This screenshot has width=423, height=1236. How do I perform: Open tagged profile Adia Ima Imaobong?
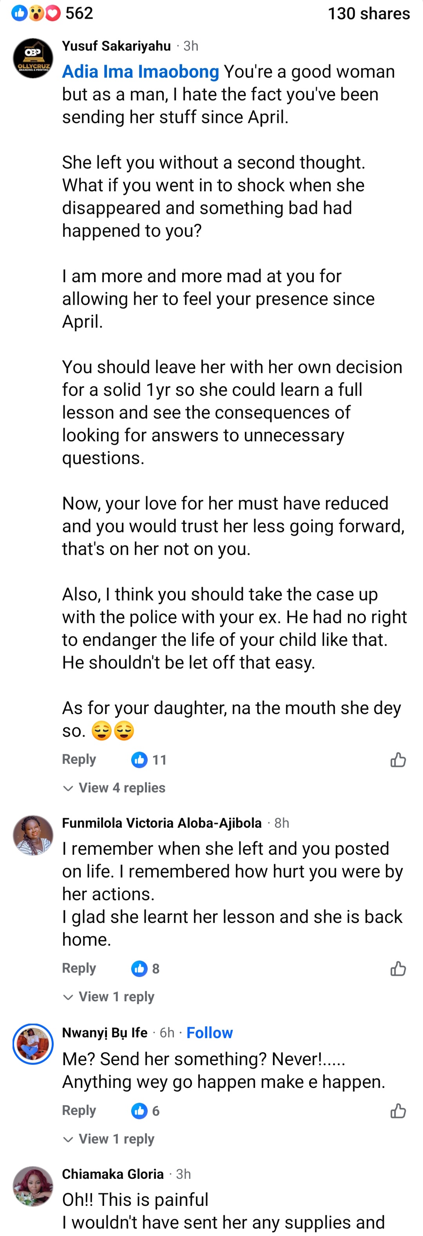(x=141, y=71)
